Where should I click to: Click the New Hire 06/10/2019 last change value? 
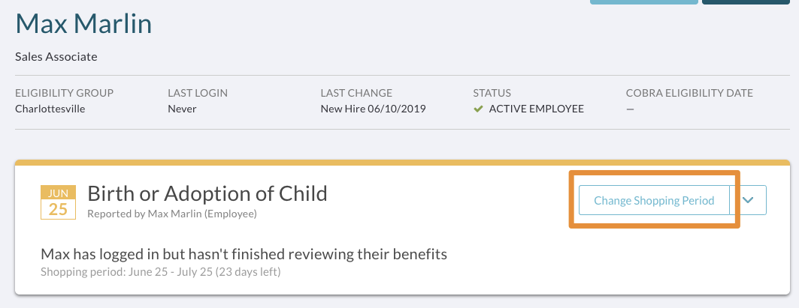(x=373, y=109)
